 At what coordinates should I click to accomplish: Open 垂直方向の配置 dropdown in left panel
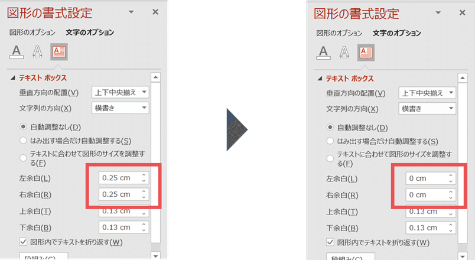point(121,92)
